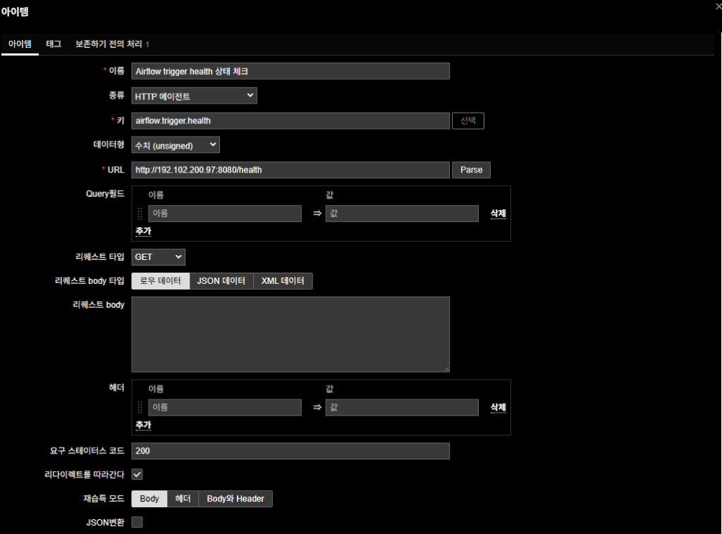Open the 종류 HTTP 에이전트 dropdown
Image resolution: width=722 pixels, height=534 pixels.
pos(194,96)
